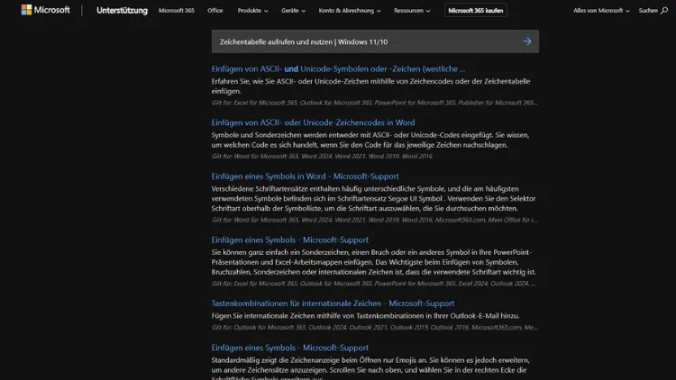Viewport: 676px width, 380px height.
Task: Expand the Ressourcen dropdown menu
Action: click(412, 10)
